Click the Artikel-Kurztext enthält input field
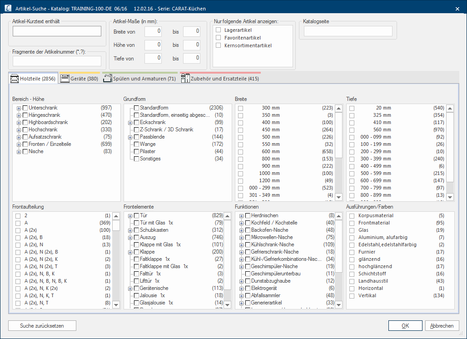Screen dimensions: 467x339 (57, 31)
